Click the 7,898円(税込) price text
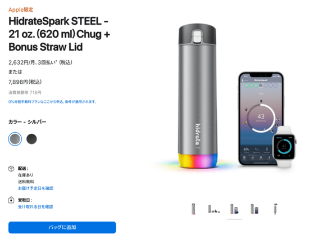The width and height of the screenshot is (309, 239). (25, 82)
